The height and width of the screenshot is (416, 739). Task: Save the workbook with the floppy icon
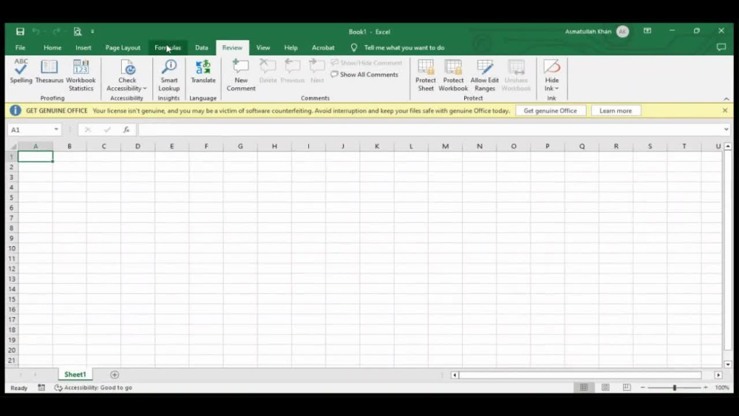(20, 32)
